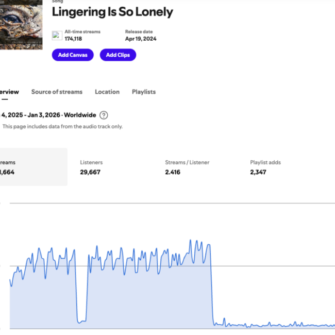Screen dimensions: 335x335
Task: Click the All-time streams icon
Action: pos(57,36)
